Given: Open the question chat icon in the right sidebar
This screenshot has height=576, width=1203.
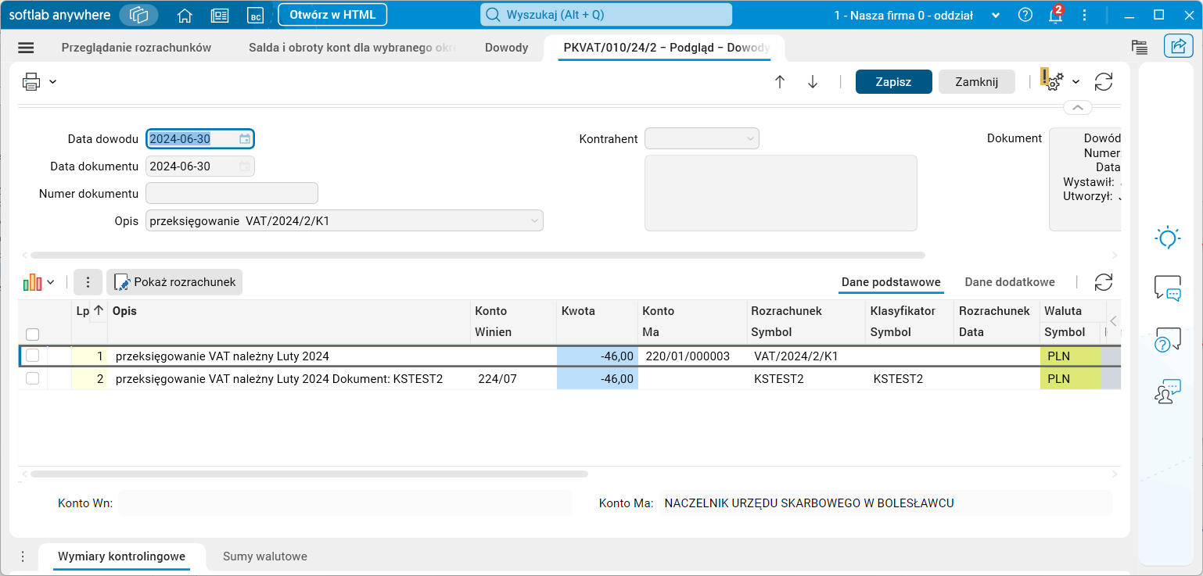Looking at the screenshot, I should [x=1168, y=340].
